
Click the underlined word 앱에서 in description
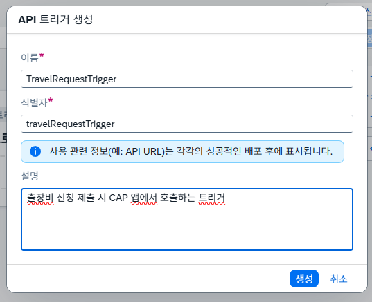(144, 198)
